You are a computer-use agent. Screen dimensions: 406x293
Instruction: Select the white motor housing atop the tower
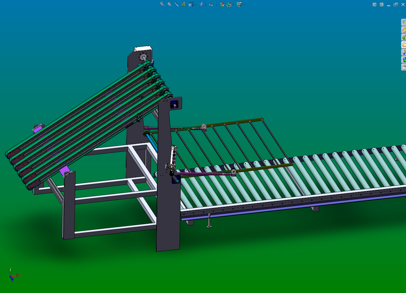point(143,49)
